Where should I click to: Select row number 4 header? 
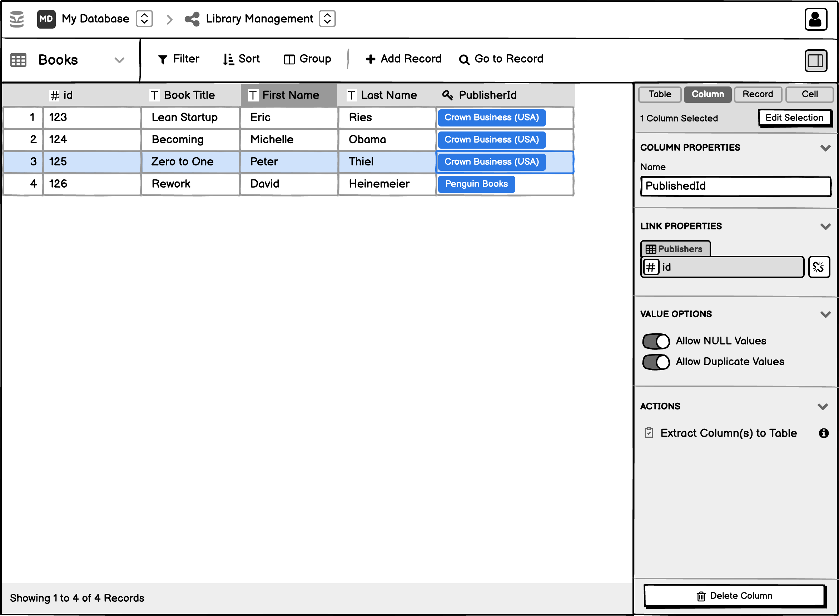tap(23, 184)
